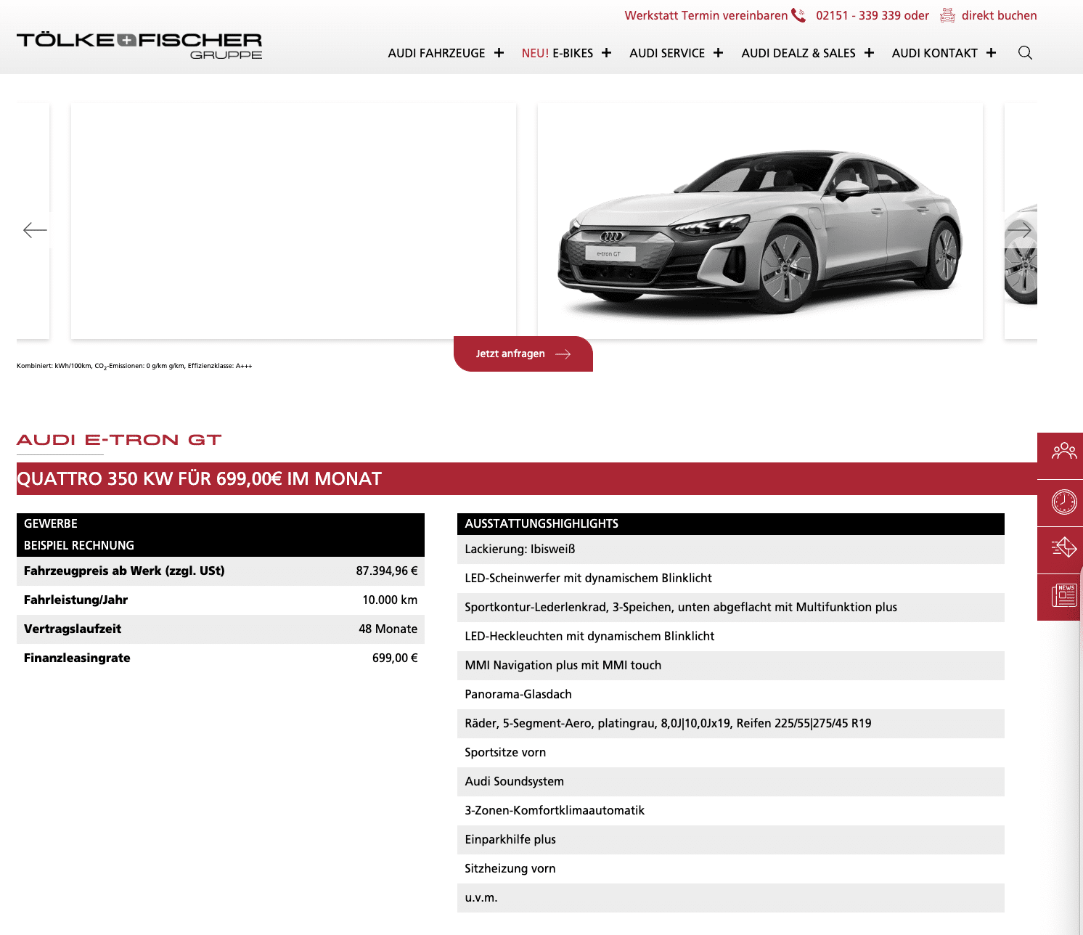The width and height of the screenshot is (1083, 935).
Task: Click the Sportkontur-Lederlenkrad row
Action: click(731, 608)
